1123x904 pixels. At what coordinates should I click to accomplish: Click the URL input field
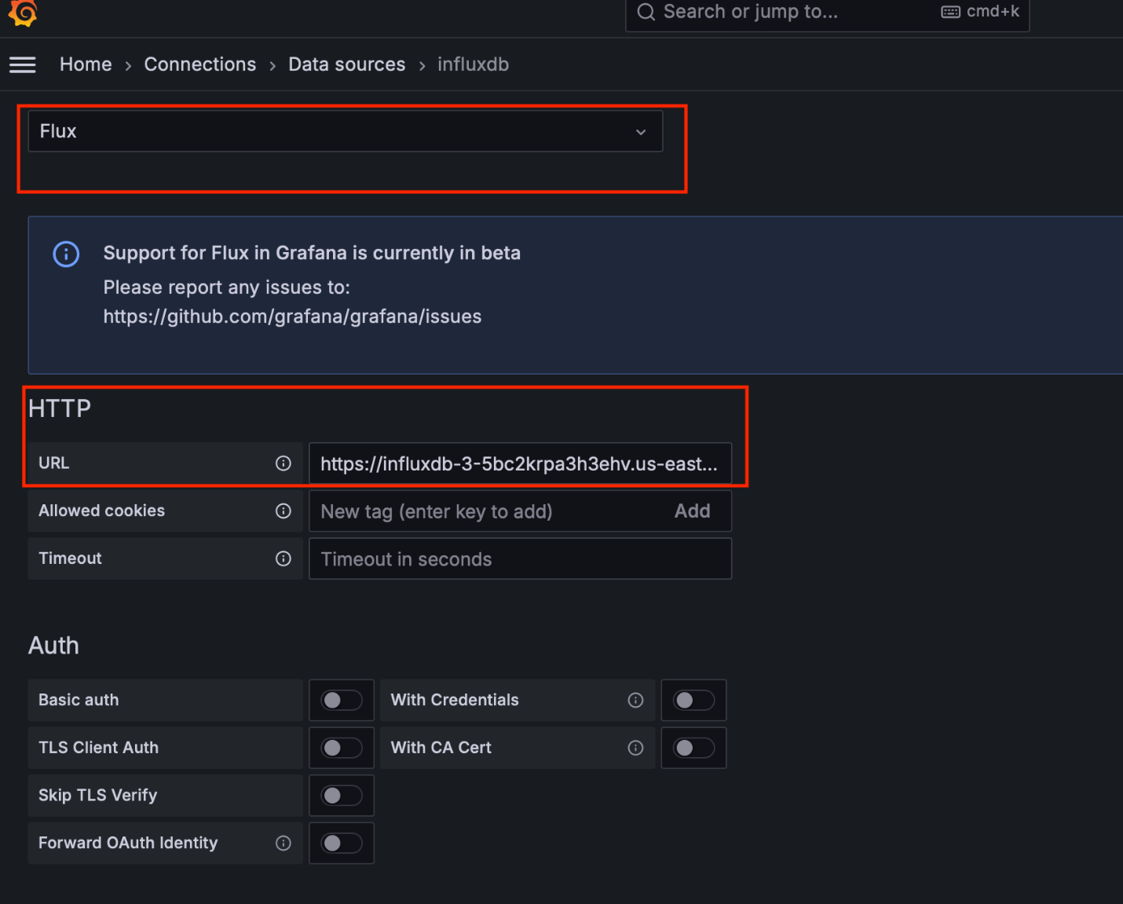tap(520, 463)
